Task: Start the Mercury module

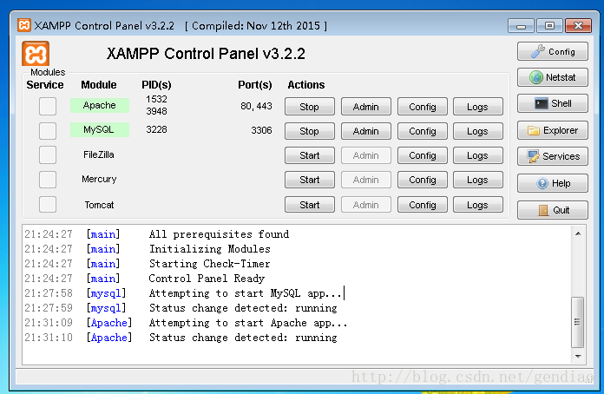Action: [309, 180]
